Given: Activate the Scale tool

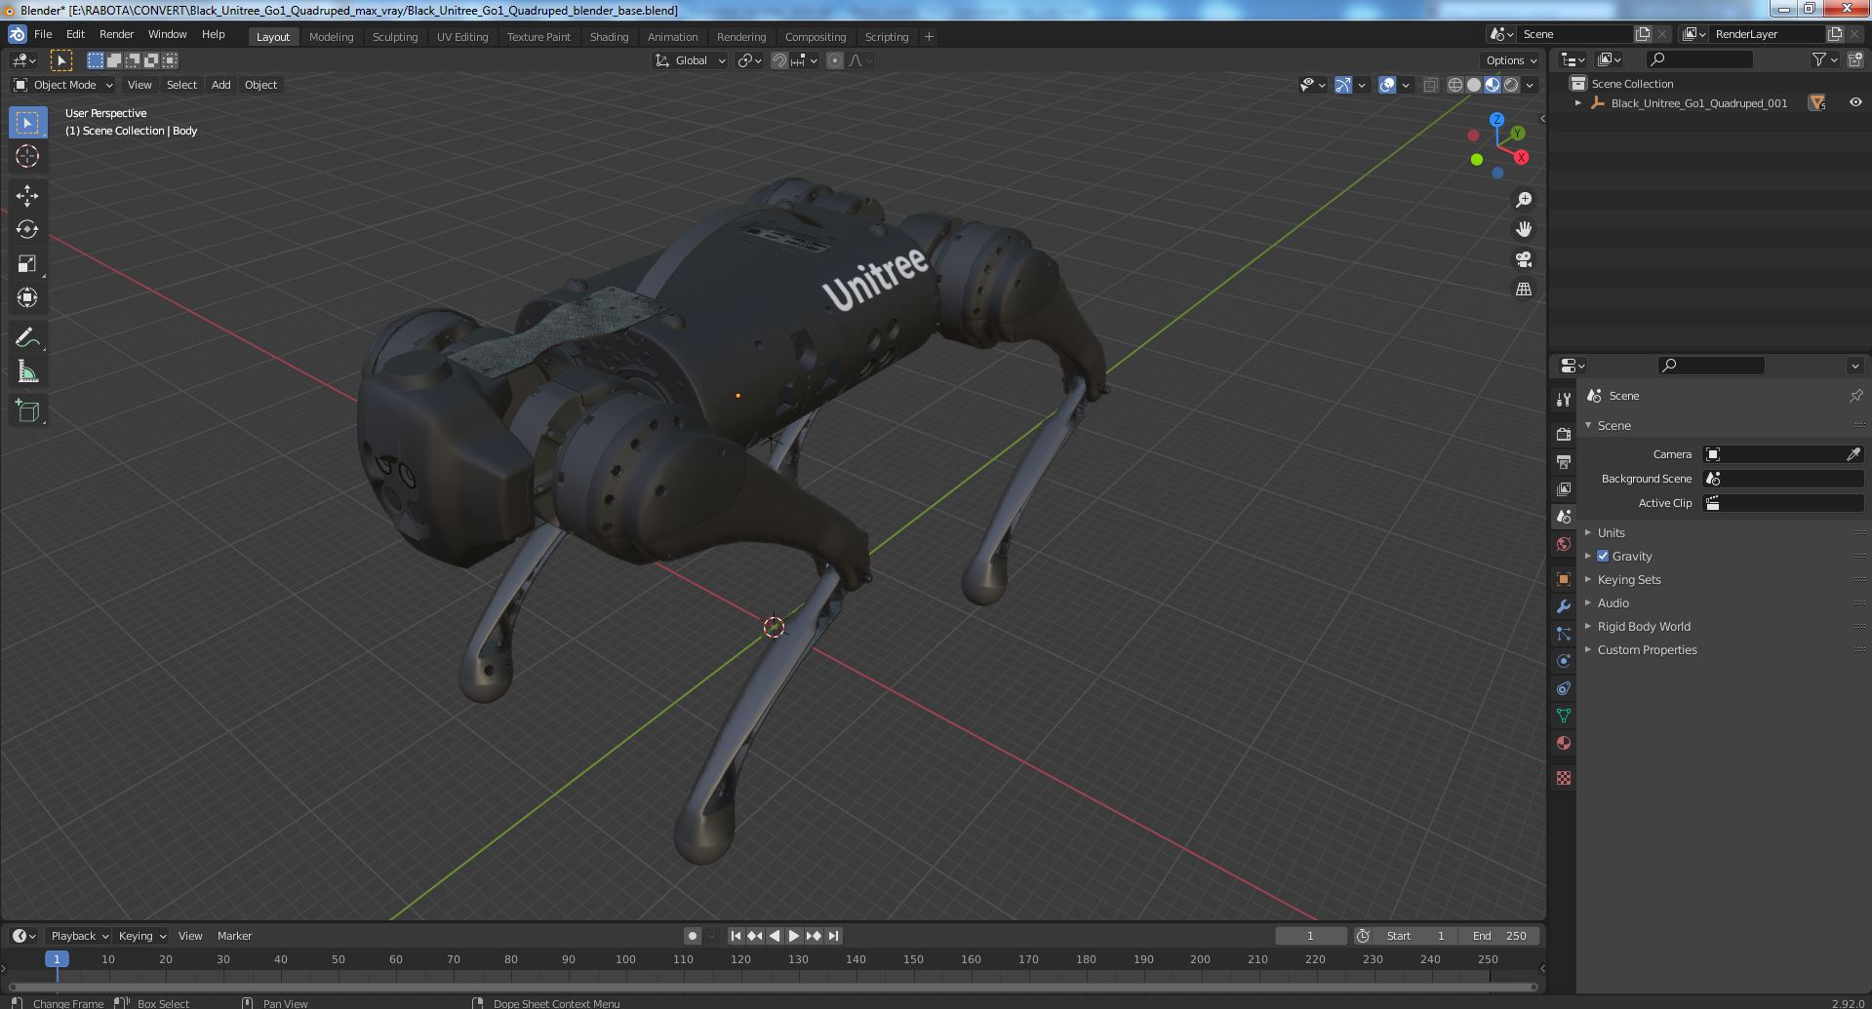Looking at the screenshot, I should click(27, 263).
